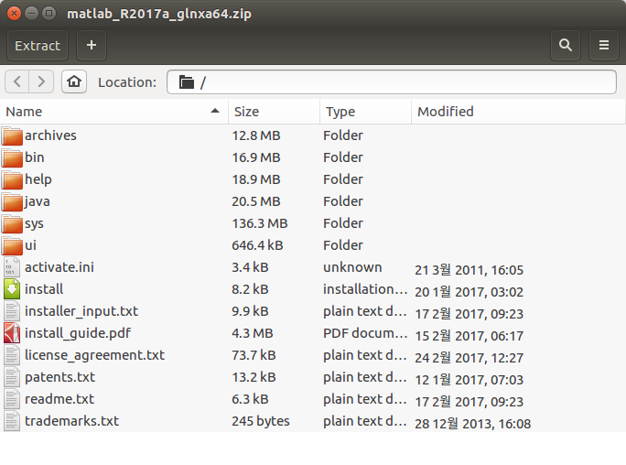Click the '646.4 kB' size value
Viewport: 626px width, 465px height.
pos(257,245)
